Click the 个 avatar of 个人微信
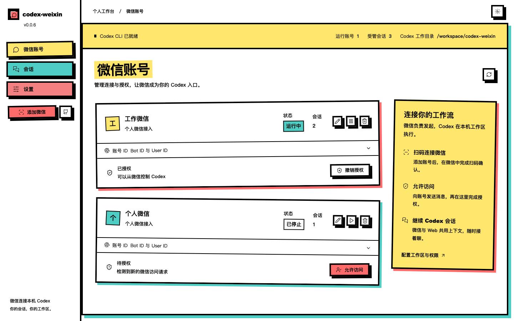The image size is (514, 321). pyautogui.click(x=113, y=218)
